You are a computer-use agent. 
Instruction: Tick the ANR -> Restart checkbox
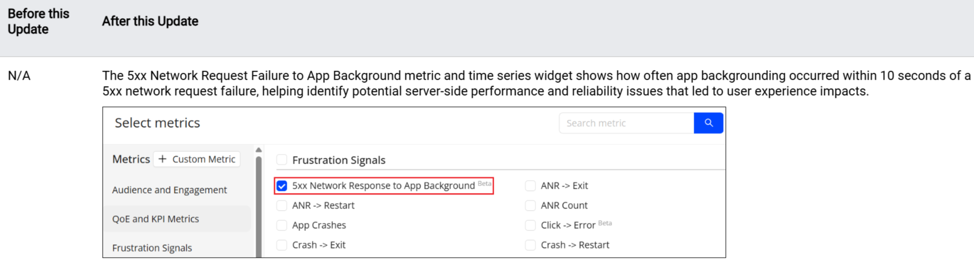(282, 206)
